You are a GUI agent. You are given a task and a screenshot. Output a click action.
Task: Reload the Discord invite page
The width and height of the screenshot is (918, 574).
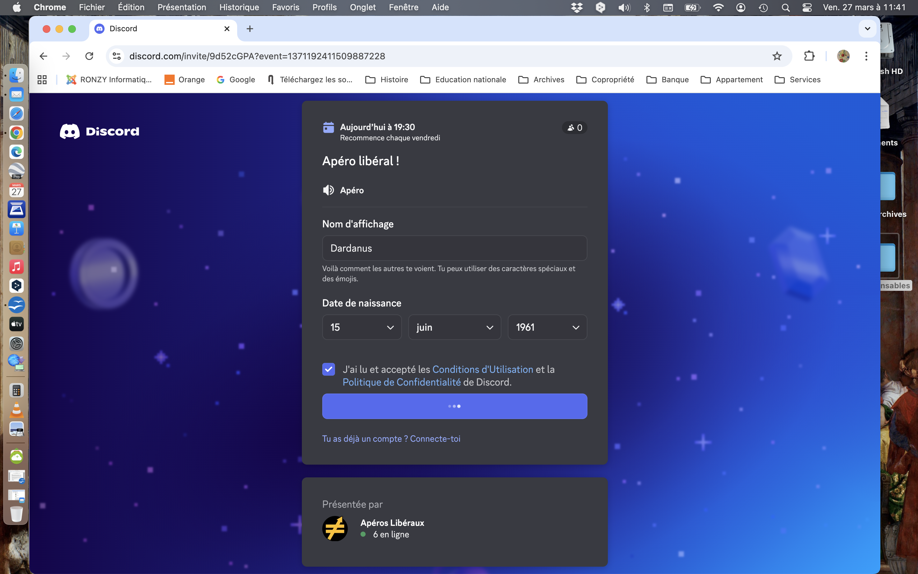point(89,56)
